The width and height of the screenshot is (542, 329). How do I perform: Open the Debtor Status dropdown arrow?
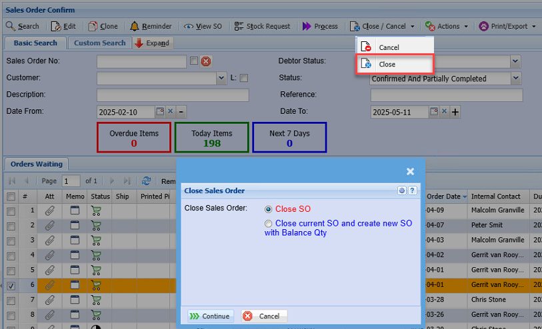pos(515,61)
